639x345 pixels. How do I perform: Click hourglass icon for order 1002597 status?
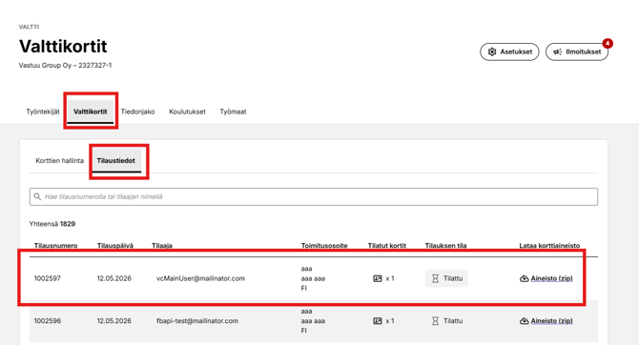(x=435, y=278)
